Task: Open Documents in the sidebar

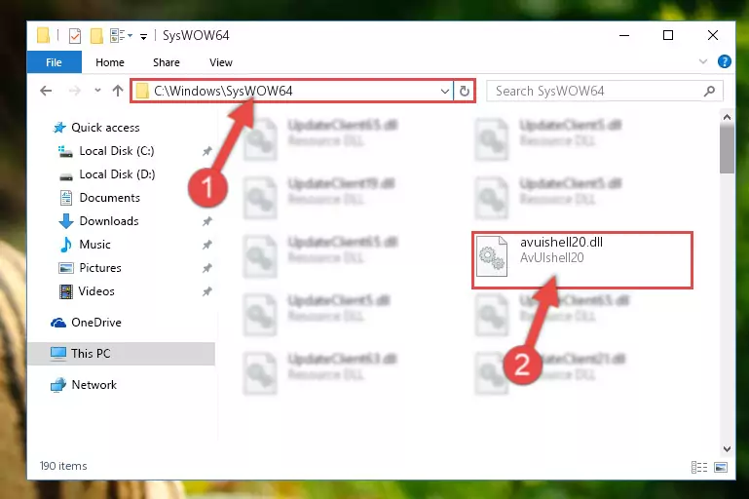Action: point(109,198)
